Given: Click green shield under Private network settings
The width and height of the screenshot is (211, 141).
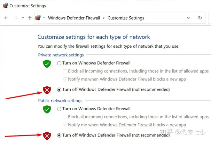Looking at the screenshot, I should [x=47, y=64].
